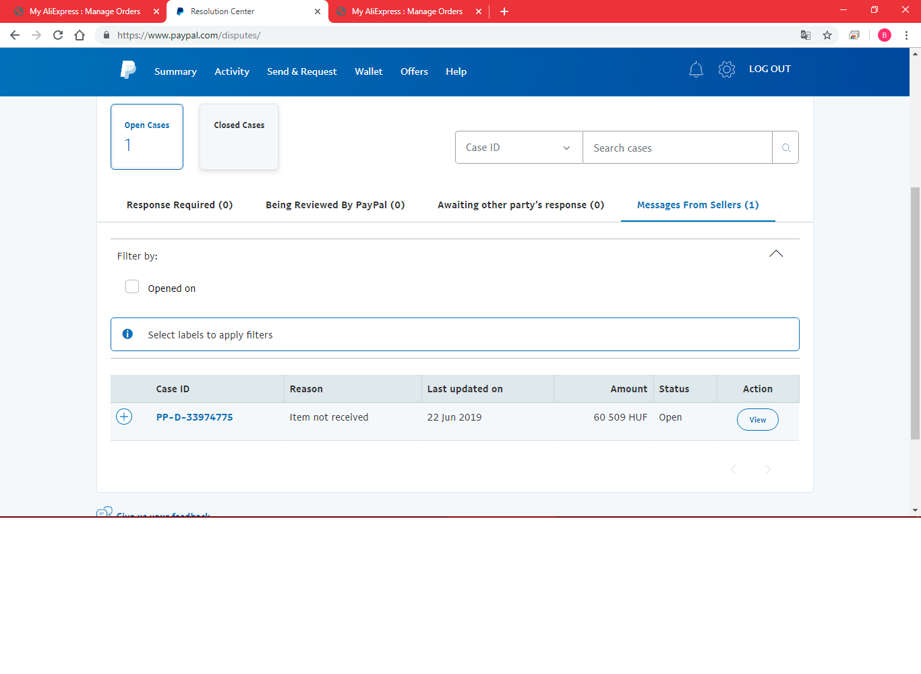The width and height of the screenshot is (921, 674).
Task: Click the Item not received cell
Action: tap(329, 417)
